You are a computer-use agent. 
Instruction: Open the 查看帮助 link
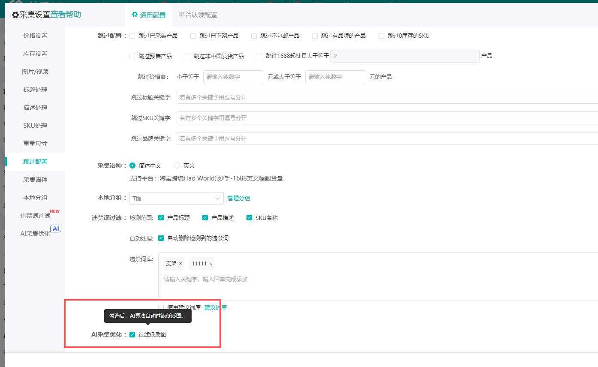pyautogui.click(x=66, y=15)
